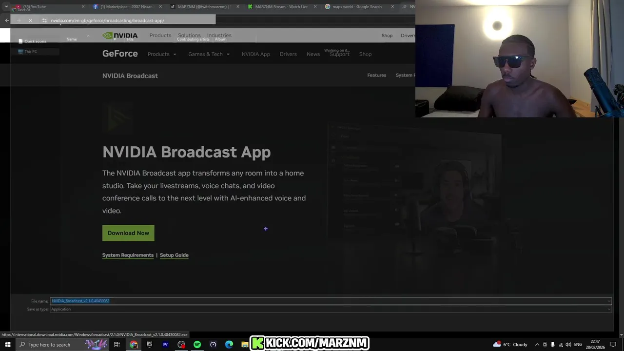Close the YouTube tab
Screen dimensions: 624x351
(x=83, y=7)
